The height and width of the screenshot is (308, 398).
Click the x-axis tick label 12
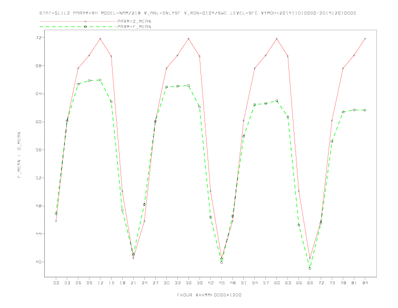(x=101, y=283)
